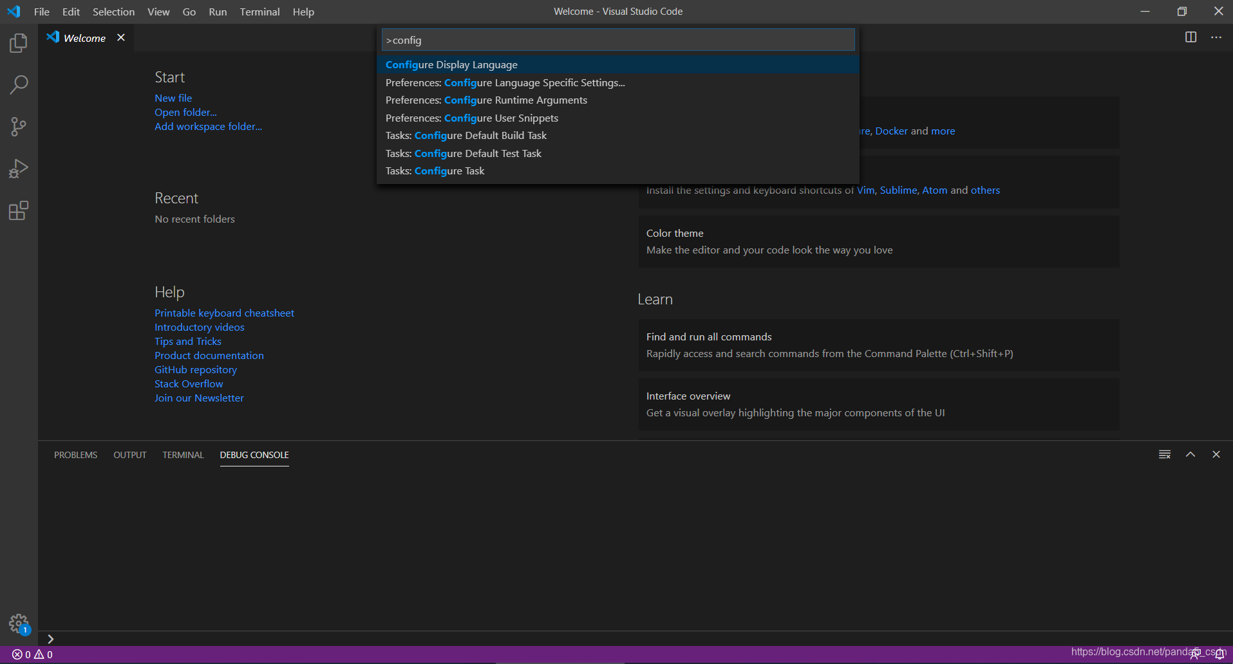Open the Explorer view in activity bar
The image size is (1233, 664).
click(x=19, y=43)
